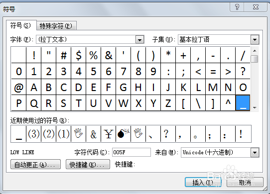Click the 插入(I) insert button

[x=203, y=182]
